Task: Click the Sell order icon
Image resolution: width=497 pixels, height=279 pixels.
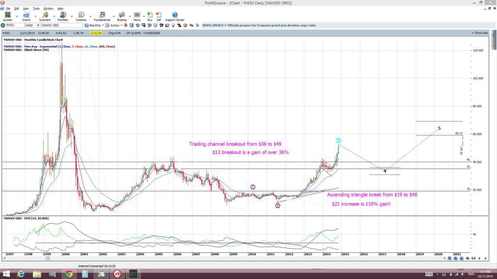Action: pyautogui.click(x=159, y=16)
